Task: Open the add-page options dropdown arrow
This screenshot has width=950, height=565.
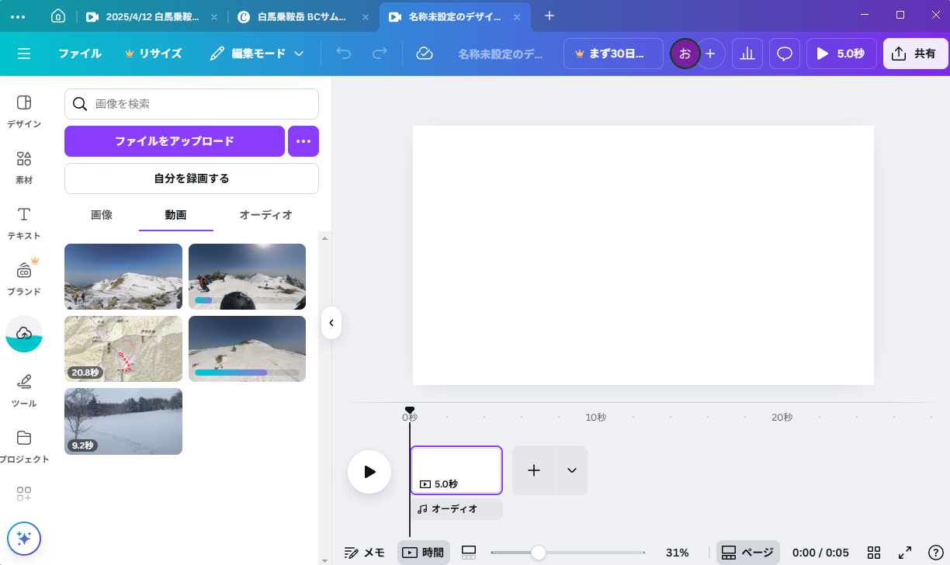Action: 572,470
